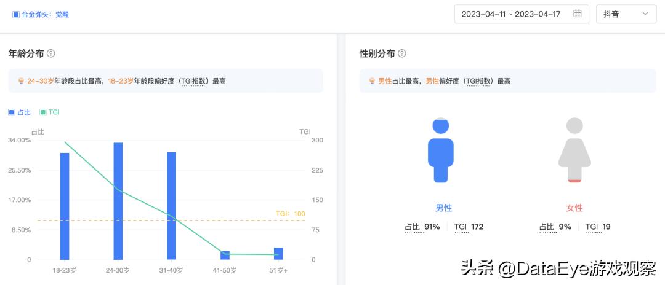Click the 合金弹头：觉醒 game tag

click(x=41, y=14)
